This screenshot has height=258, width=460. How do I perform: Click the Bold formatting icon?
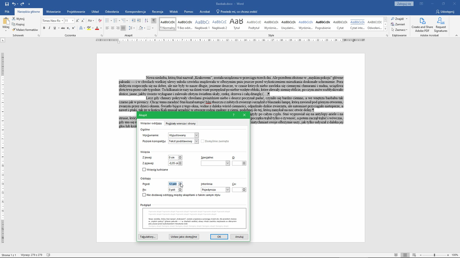44,28
